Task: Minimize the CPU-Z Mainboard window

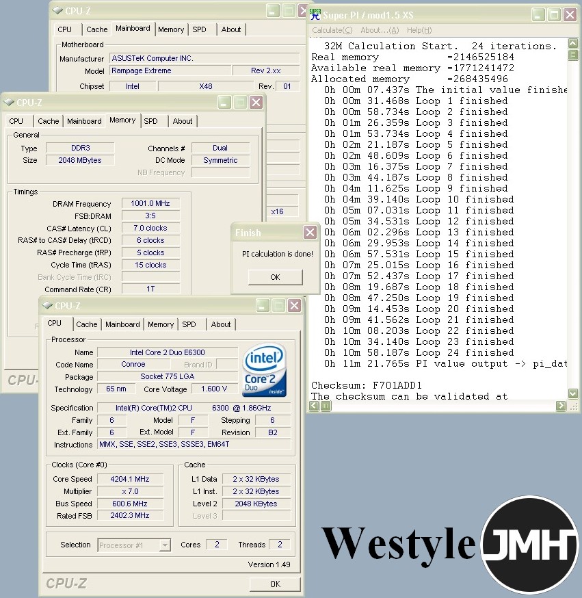Action: coord(272,11)
